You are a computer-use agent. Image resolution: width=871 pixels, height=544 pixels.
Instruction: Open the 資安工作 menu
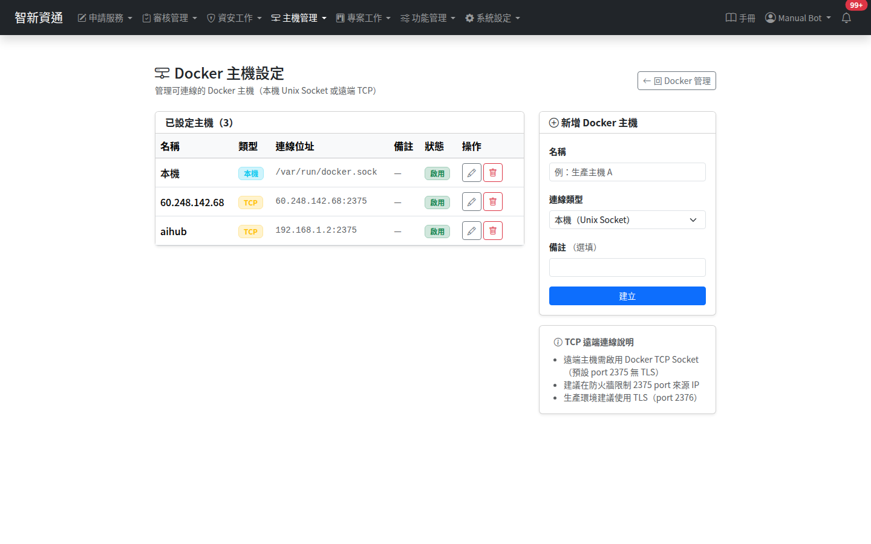[234, 18]
